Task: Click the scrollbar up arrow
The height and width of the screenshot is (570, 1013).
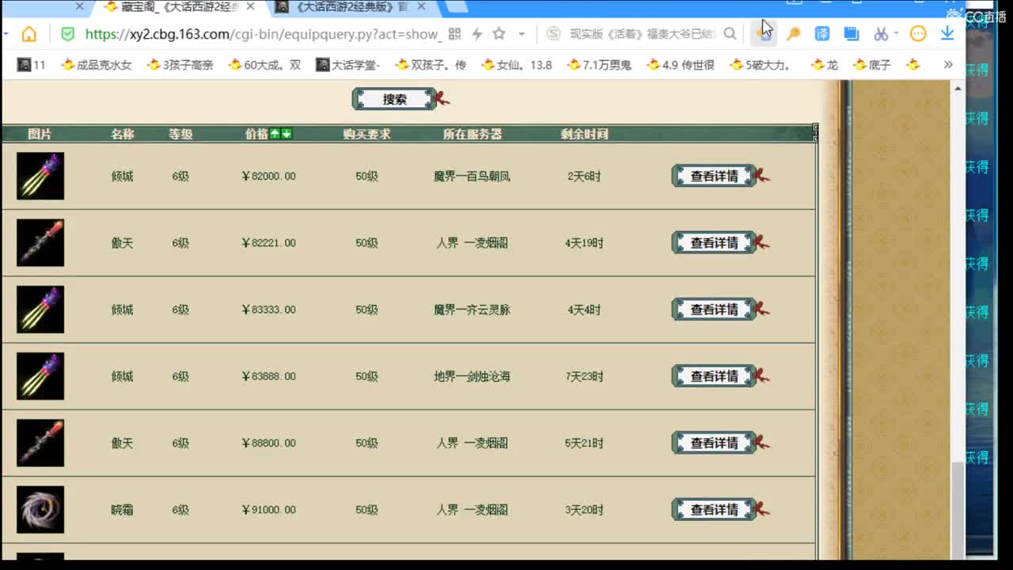Action: [958, 88]
